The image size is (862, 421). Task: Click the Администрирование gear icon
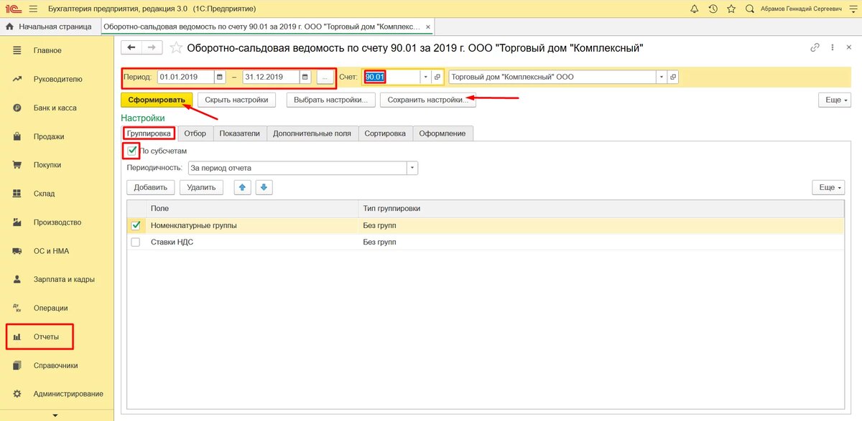(x=17, y=394)
